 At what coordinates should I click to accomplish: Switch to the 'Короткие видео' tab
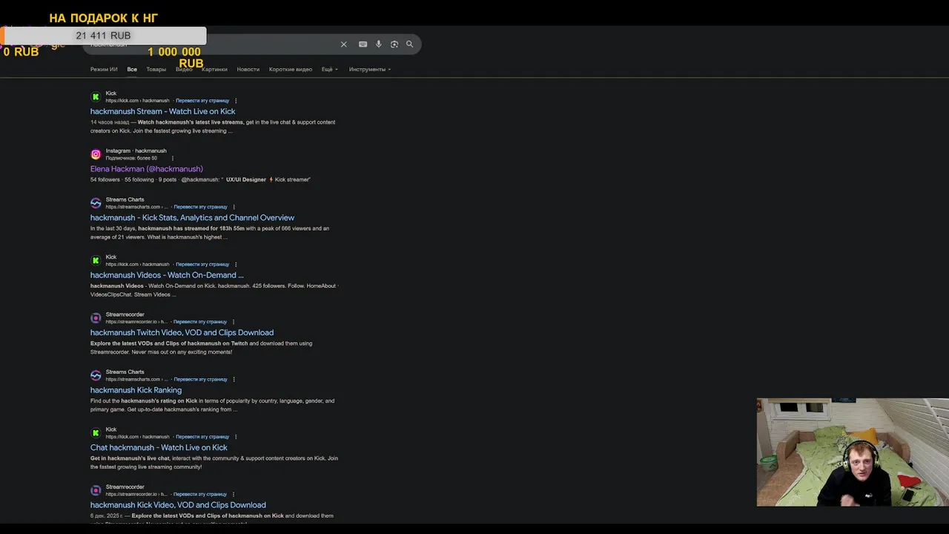pos(291,70)
